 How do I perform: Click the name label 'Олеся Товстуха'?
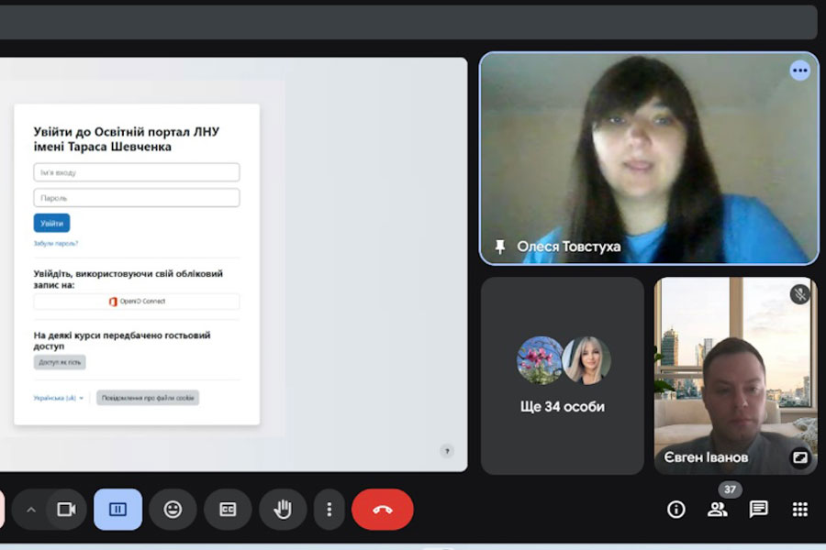568,247
